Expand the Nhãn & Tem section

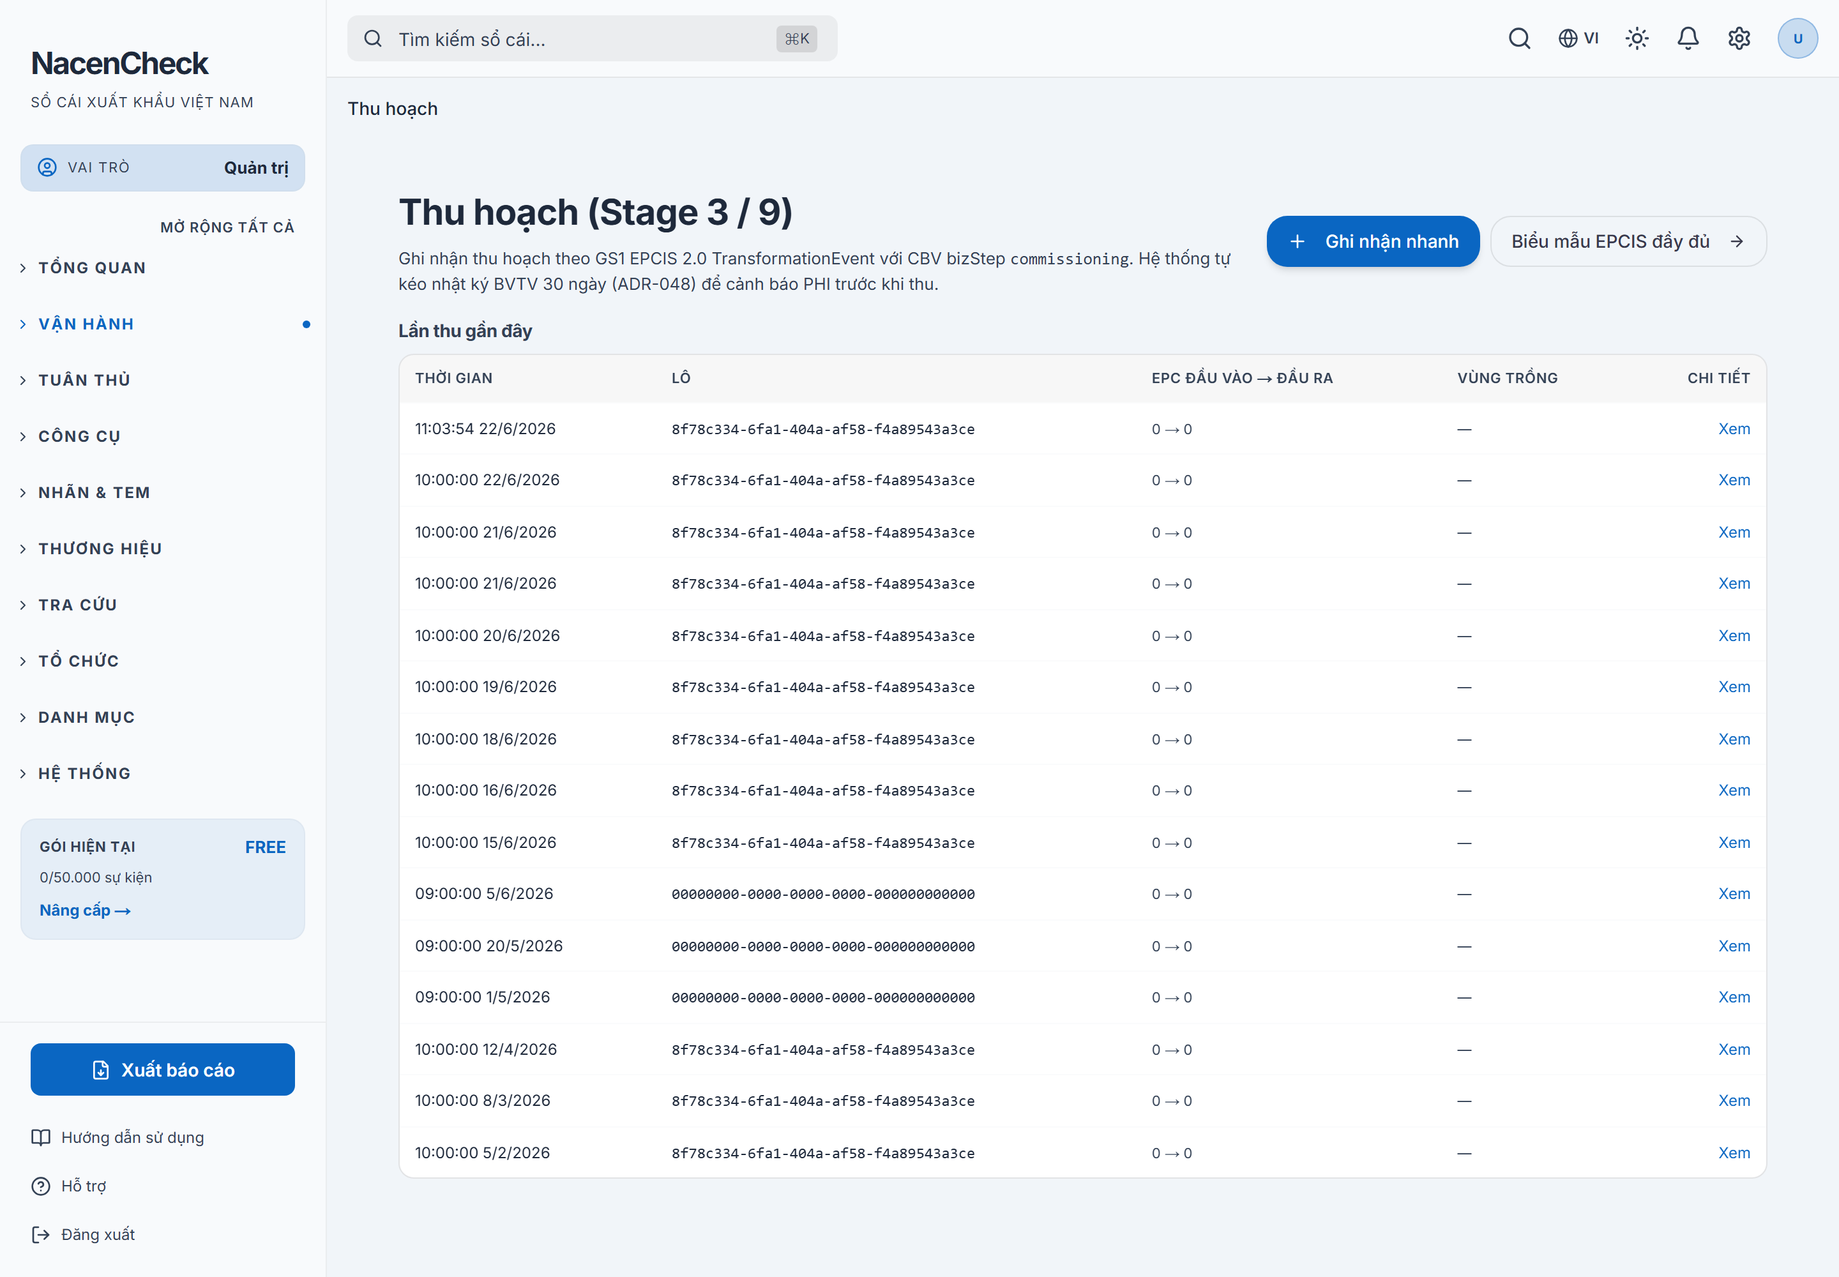(162, 492)
